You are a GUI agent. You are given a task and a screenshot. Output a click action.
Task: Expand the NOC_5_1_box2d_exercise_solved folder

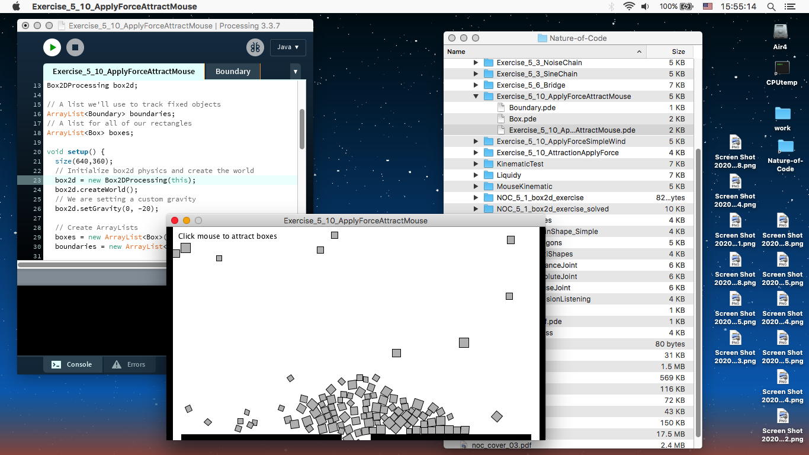pyautogui.click(x=476, y=209)
